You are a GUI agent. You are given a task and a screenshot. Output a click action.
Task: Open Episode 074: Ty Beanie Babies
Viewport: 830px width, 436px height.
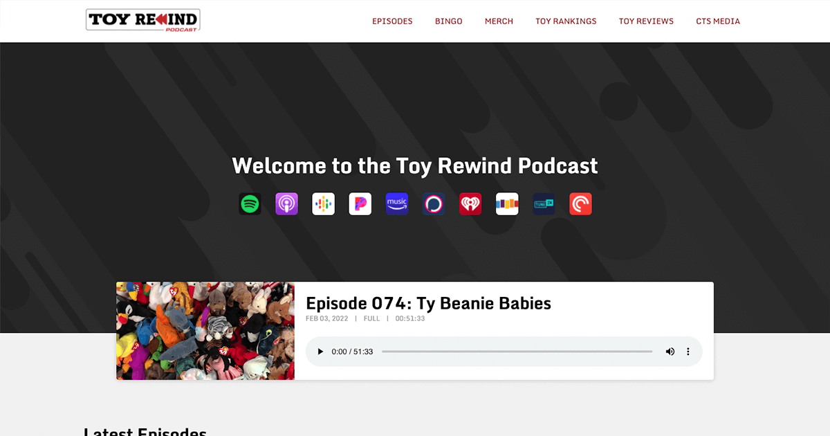point(428,303)
